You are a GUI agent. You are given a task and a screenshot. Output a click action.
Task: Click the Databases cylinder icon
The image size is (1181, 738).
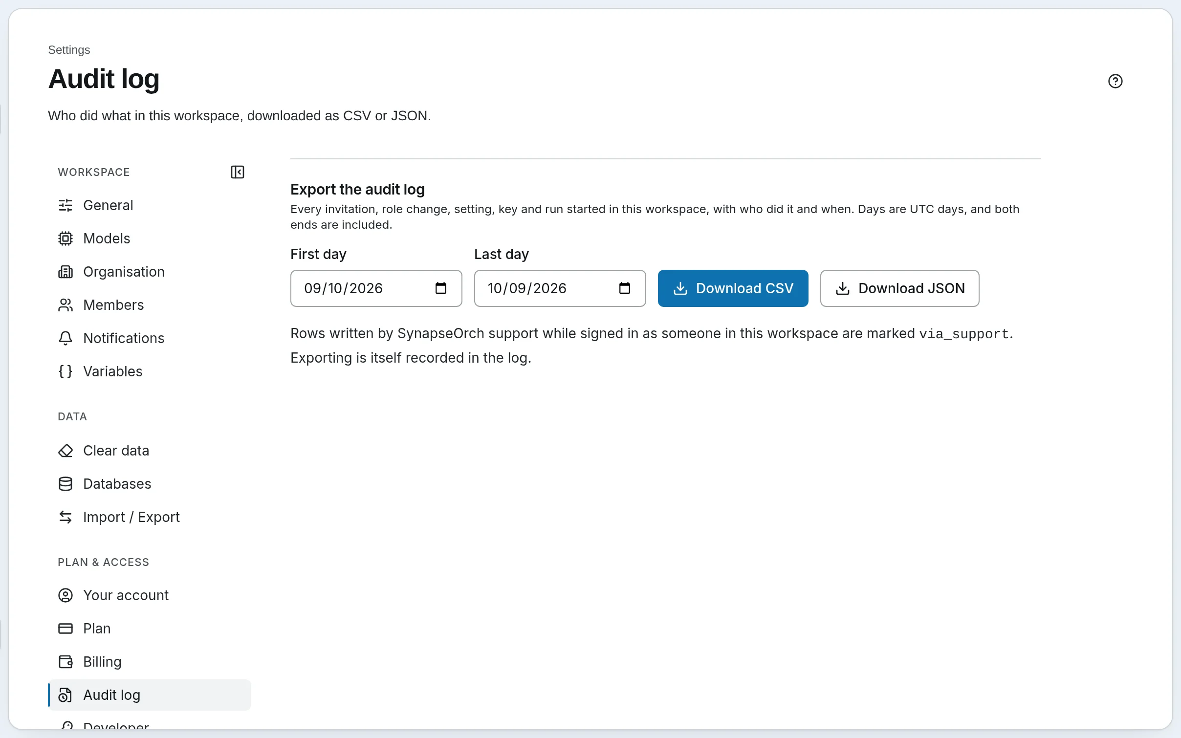[x=66, y=484]
